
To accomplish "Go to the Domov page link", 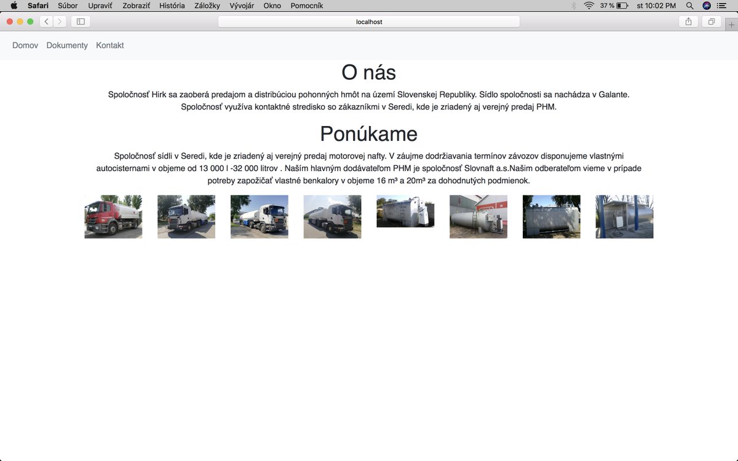I will pyautogui.click(x=25, y=45).
